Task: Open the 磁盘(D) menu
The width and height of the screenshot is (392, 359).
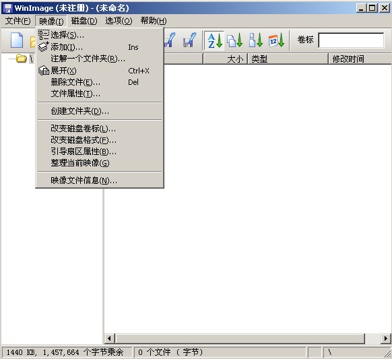Action: tap(84, 21)
